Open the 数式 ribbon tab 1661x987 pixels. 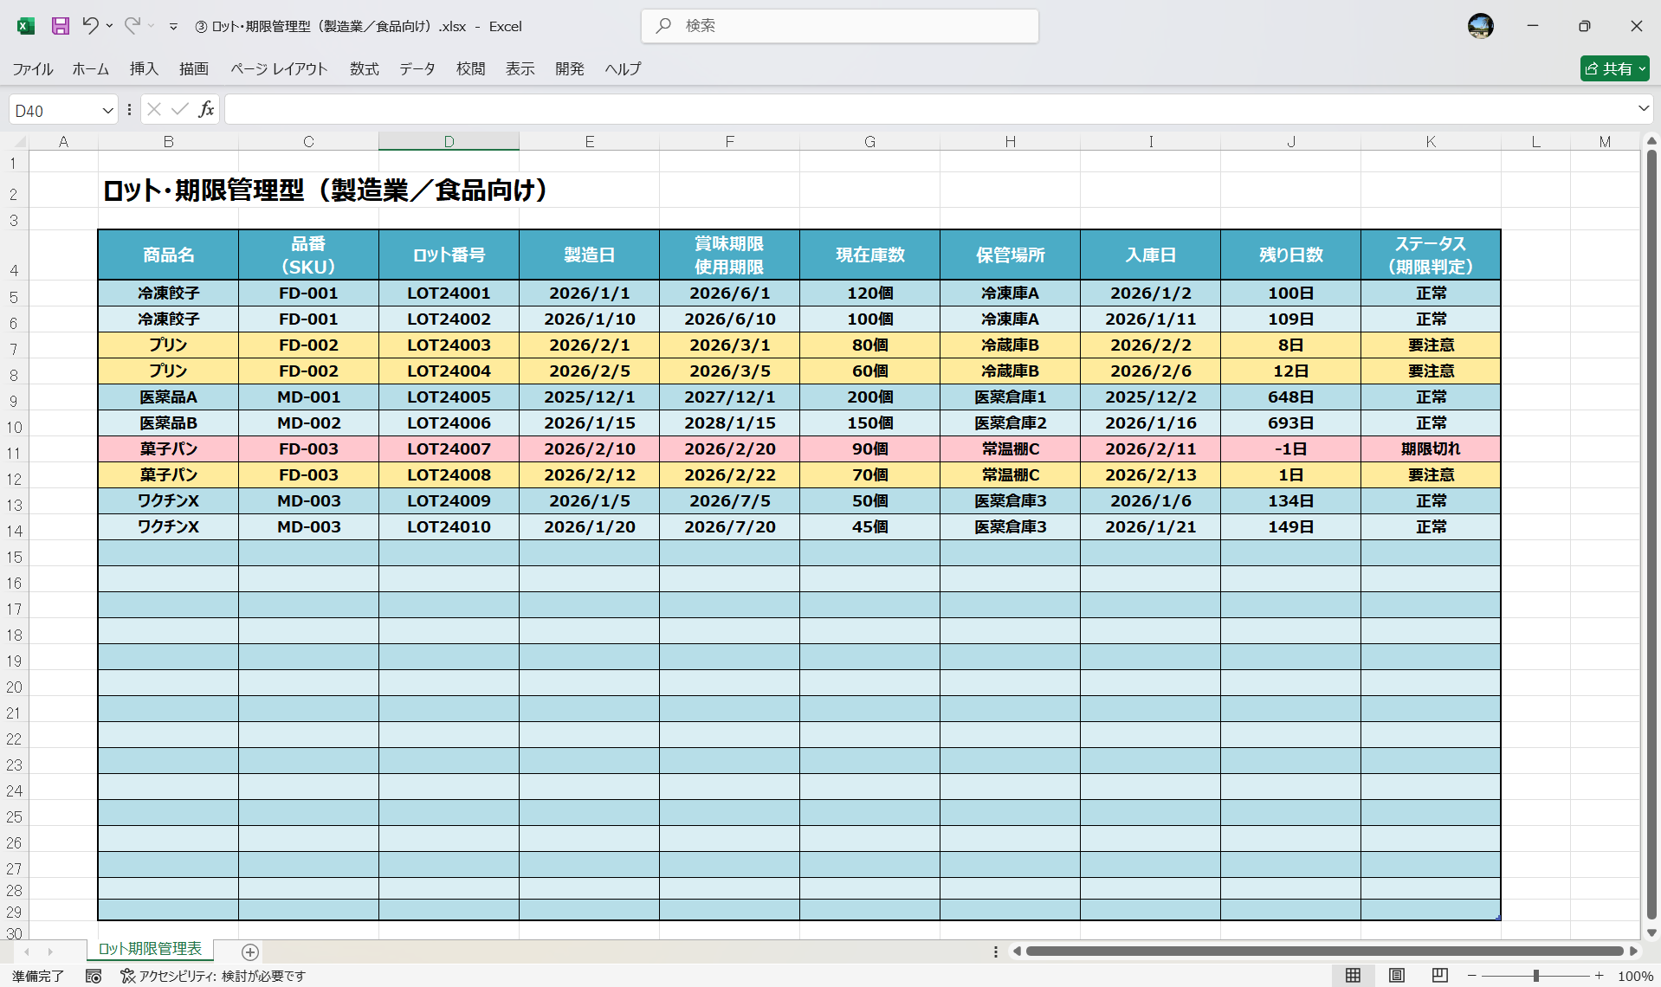[364, 69]
